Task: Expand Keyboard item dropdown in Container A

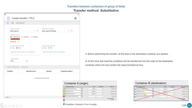Action: coord(82,89)
